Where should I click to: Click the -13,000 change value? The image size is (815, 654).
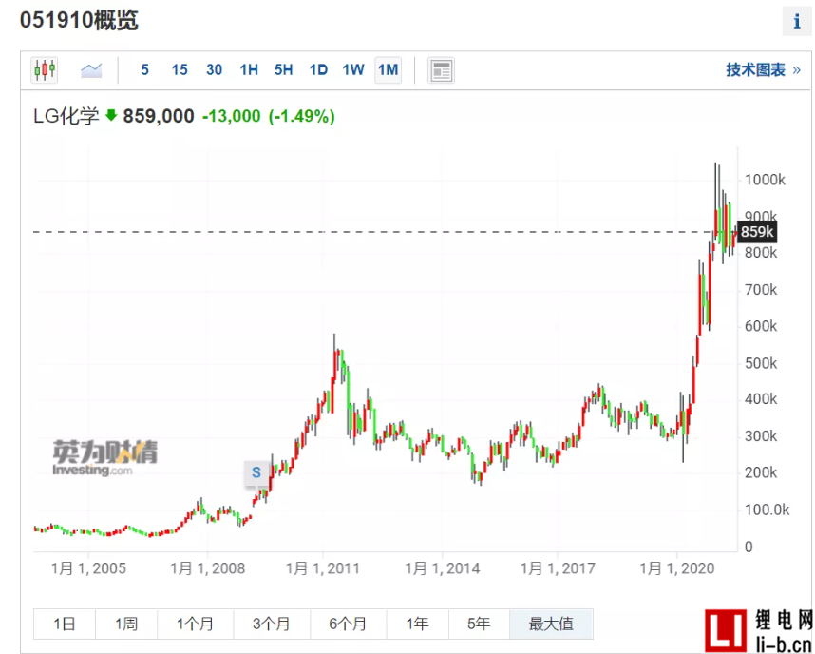click(x=232, y=116)
